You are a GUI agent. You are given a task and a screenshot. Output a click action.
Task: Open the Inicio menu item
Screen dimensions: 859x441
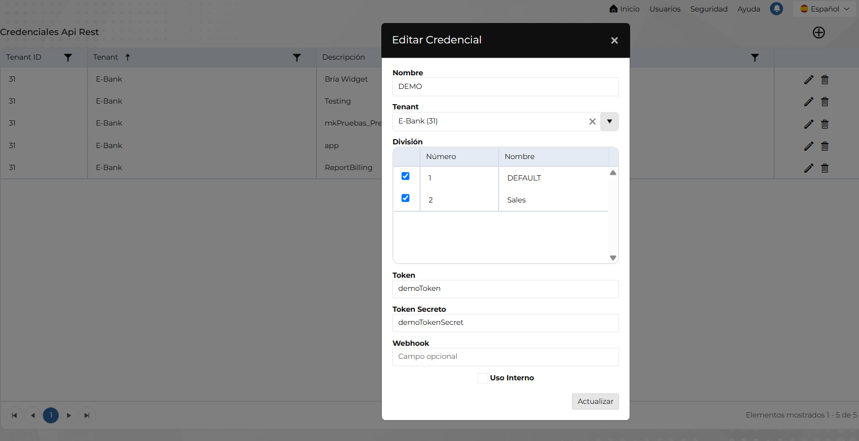click(624, 9)
